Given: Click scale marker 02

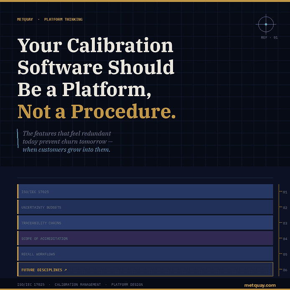Looking at the screenshot, I should (x=285, y=208).
